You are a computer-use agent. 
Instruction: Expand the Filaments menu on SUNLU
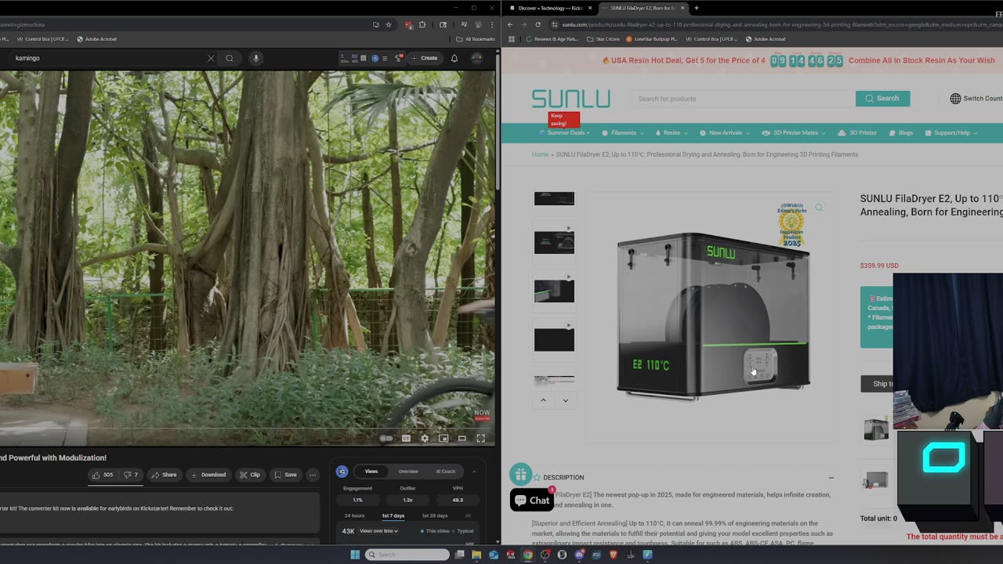tap(623, 133)
